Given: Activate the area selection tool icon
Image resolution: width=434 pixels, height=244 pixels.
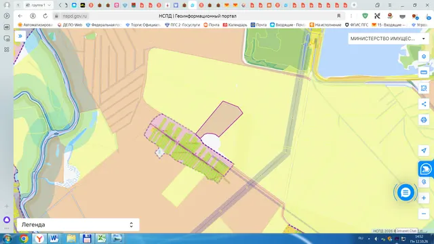Looking at the screenshot, I should [x=423, y=88].
